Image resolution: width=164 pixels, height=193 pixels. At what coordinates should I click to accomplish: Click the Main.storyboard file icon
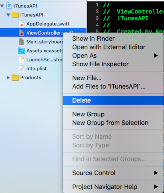tap(21, 42)
